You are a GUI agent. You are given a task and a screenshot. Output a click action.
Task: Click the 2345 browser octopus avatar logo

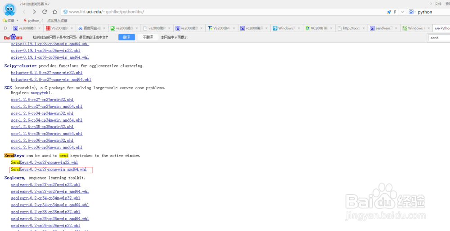[9, 9]
